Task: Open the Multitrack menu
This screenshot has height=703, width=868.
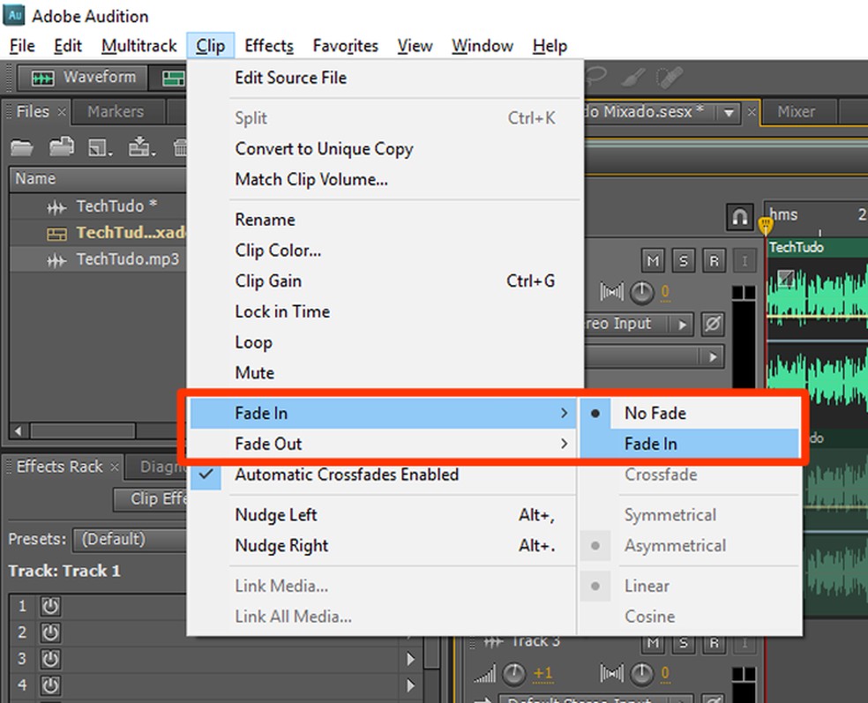Action: coord(139,46)
